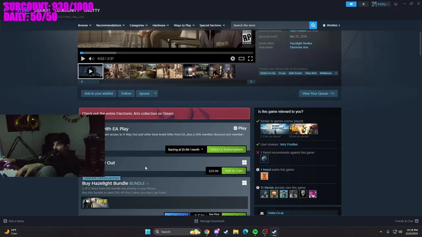Screen dimensions: 422x237
Task: Add A Way Out to cart
Action: pyautogui.click(x=234, y=171)
